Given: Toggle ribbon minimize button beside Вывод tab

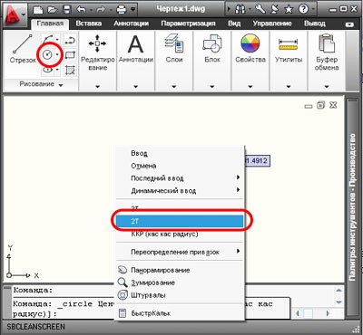Looking at the screenshot, I should pyautogui.click(x=349, y=24).
